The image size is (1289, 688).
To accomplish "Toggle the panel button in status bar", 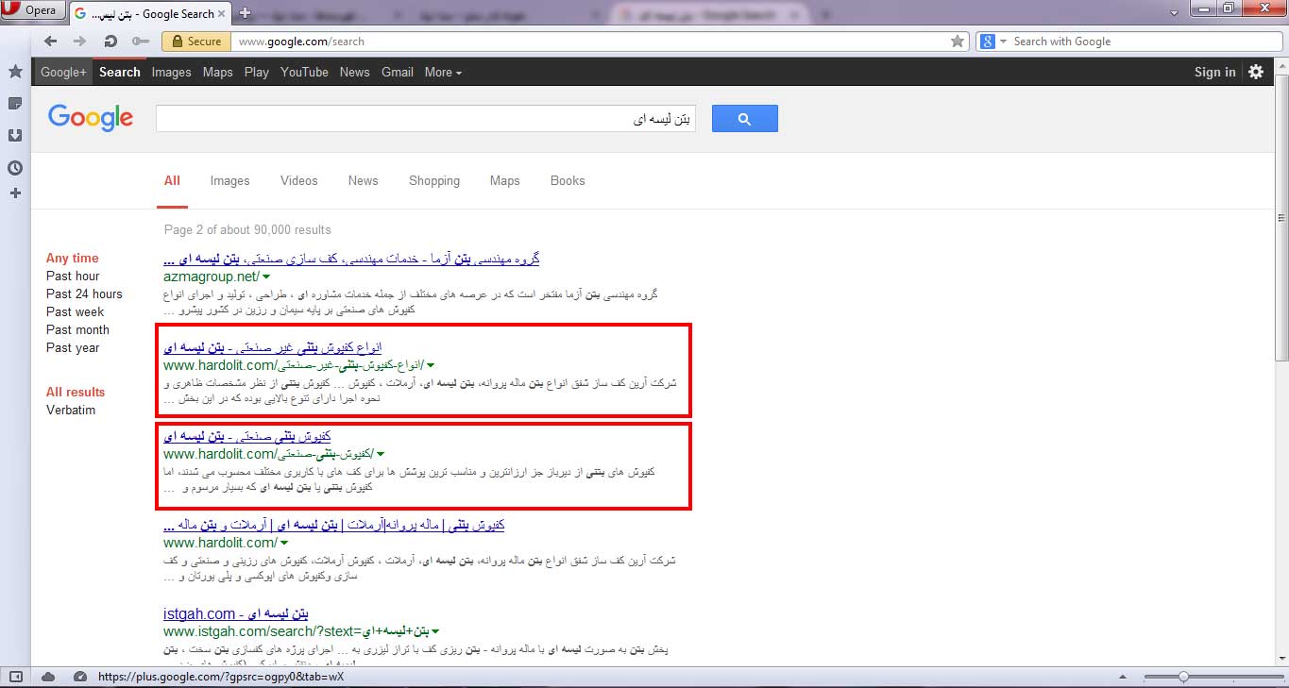I will [15, 677].
